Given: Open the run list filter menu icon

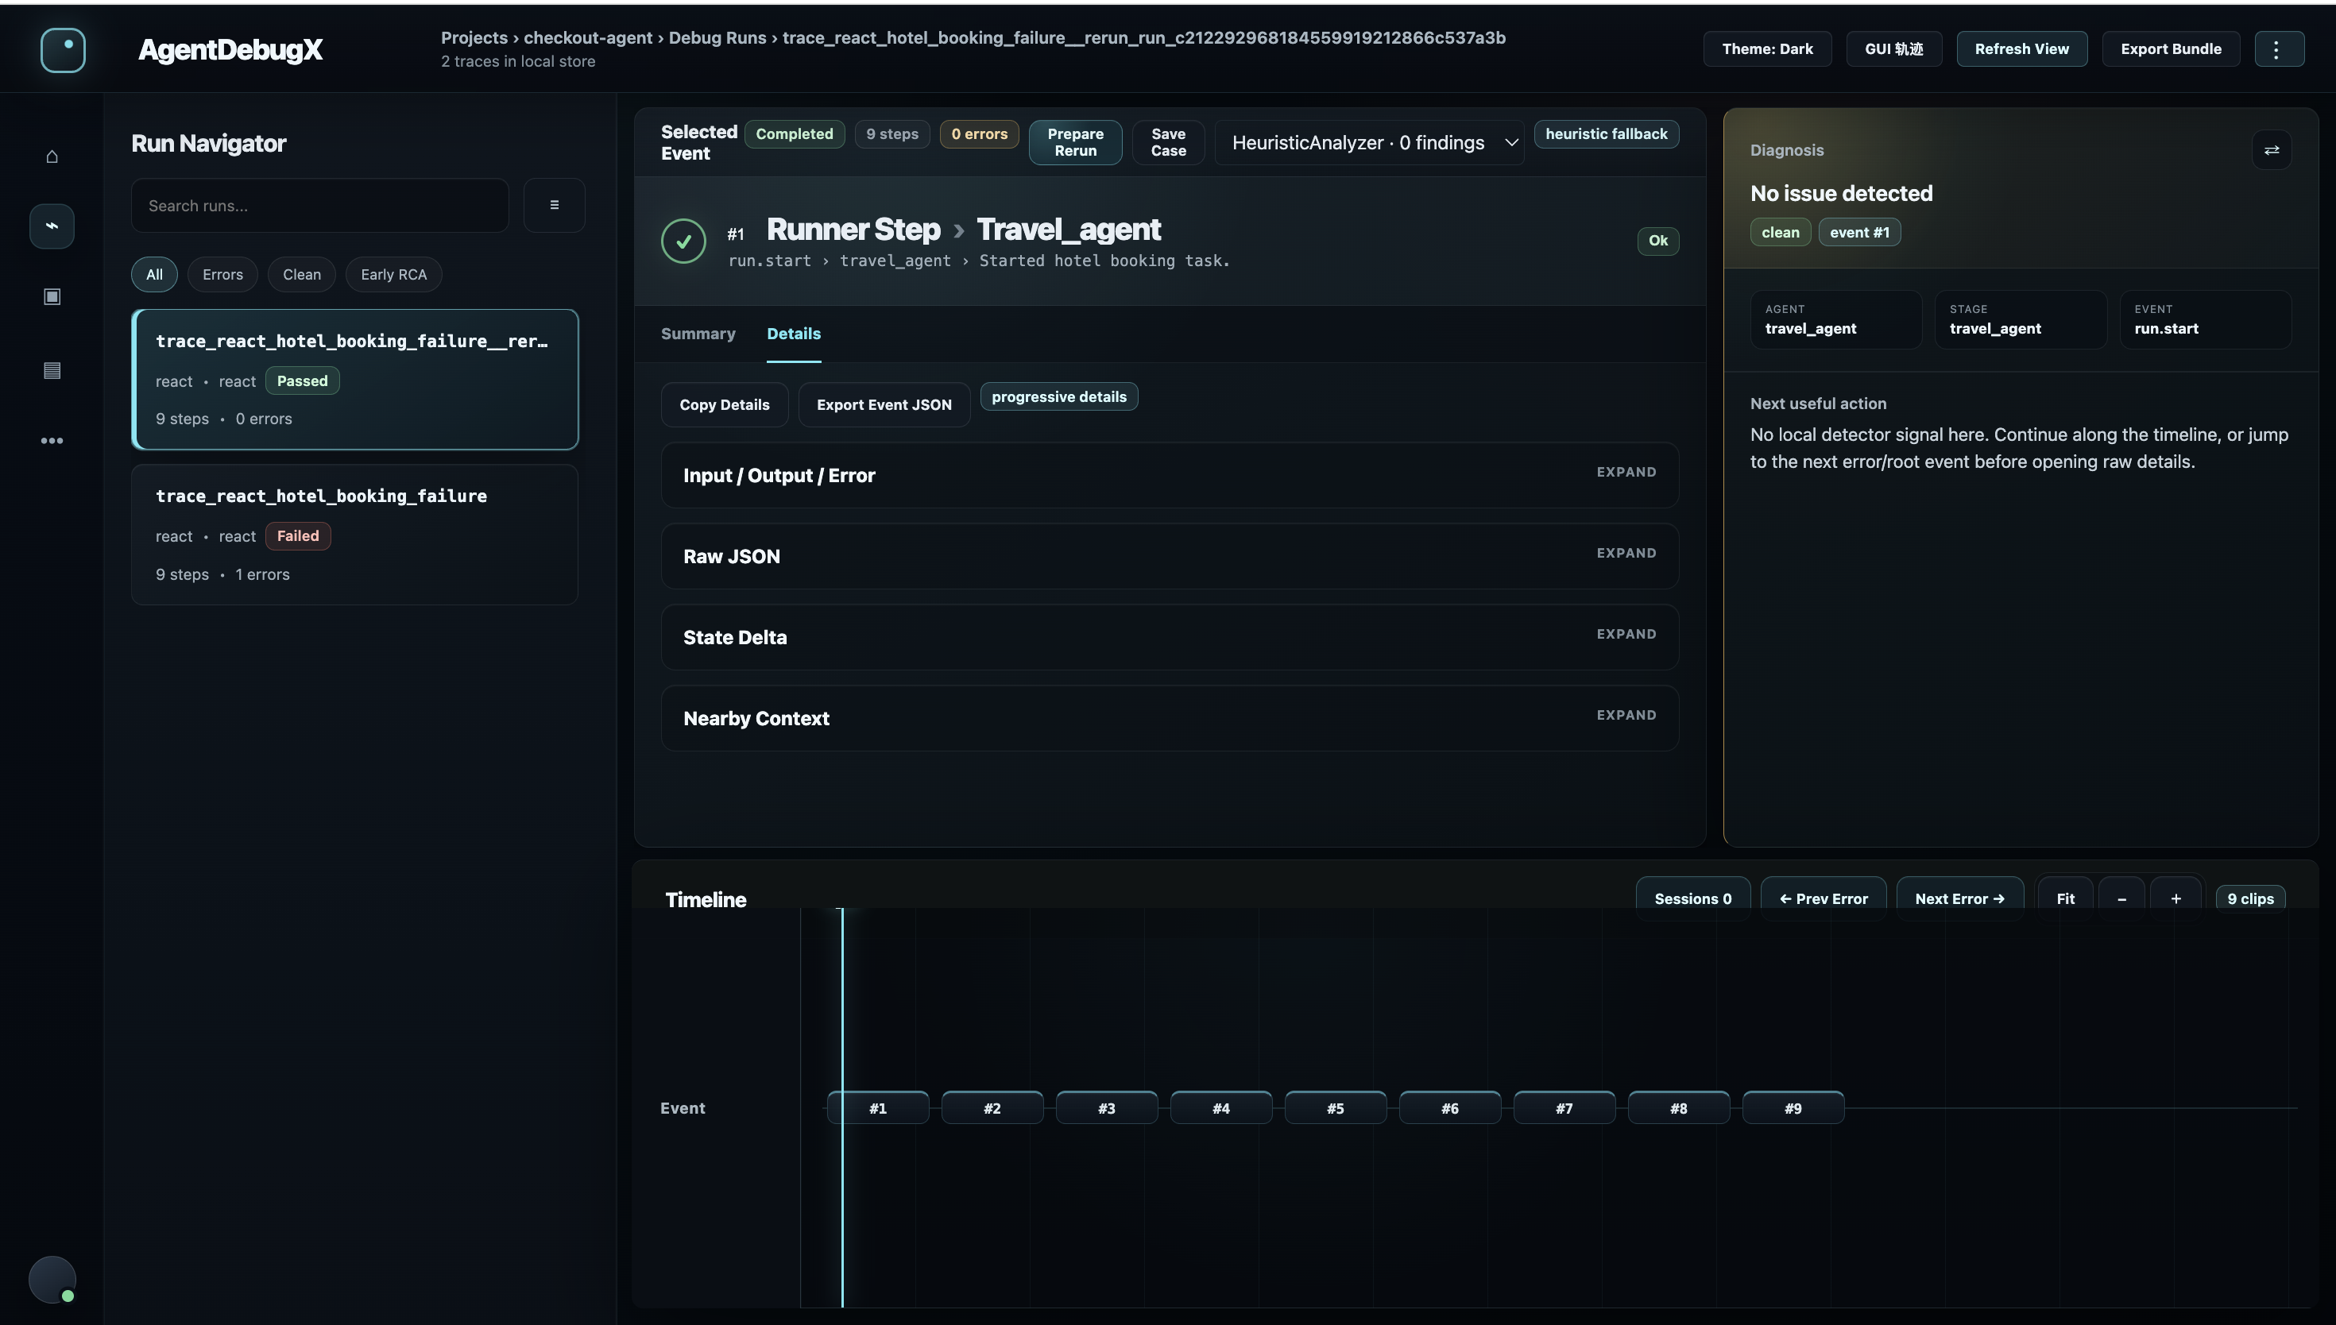Looking at the screenshot, I should click(554, 205).
